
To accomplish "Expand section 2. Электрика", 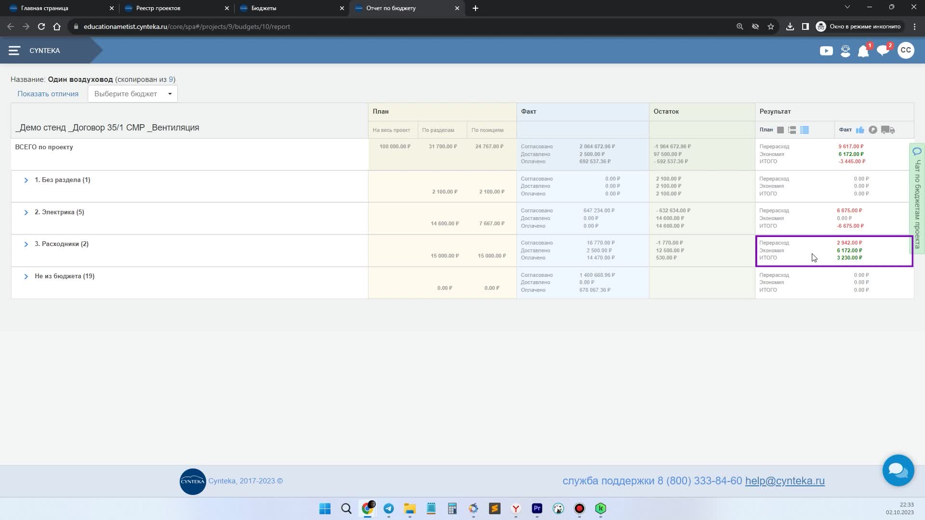I will 26,212.
